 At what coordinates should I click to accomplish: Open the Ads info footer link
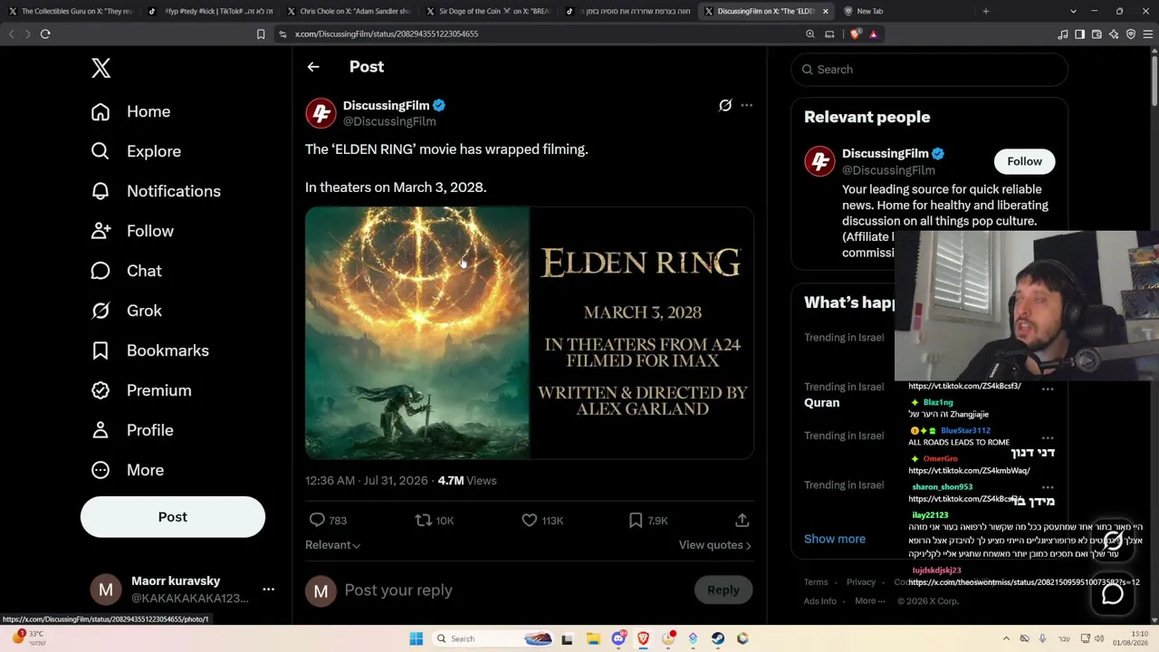point(820,601)
